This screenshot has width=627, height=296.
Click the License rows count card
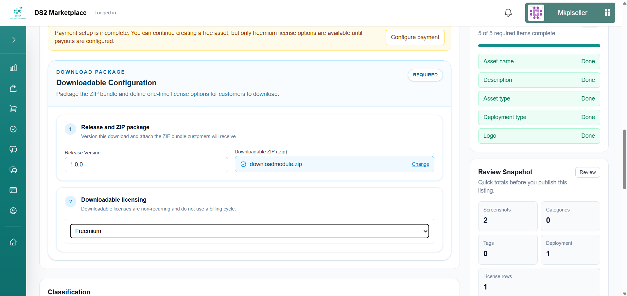pyautogui.click(x=539, y=282)
